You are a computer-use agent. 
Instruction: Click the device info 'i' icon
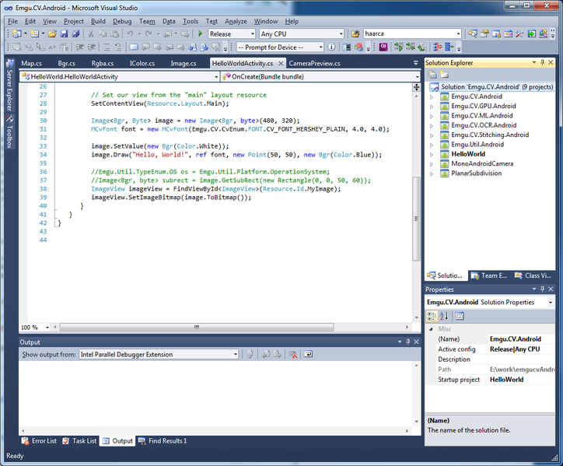point(332,47)
